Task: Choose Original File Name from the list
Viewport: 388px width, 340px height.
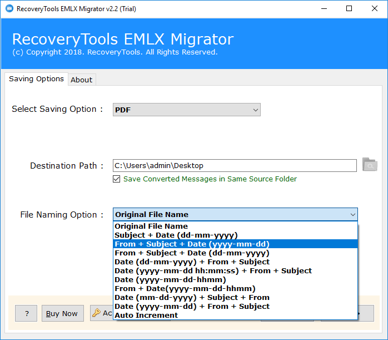Action: 235,226
